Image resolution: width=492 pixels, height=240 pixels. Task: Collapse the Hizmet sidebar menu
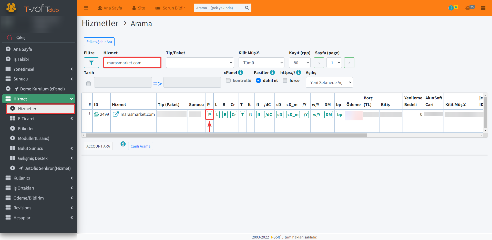point(39,99)
